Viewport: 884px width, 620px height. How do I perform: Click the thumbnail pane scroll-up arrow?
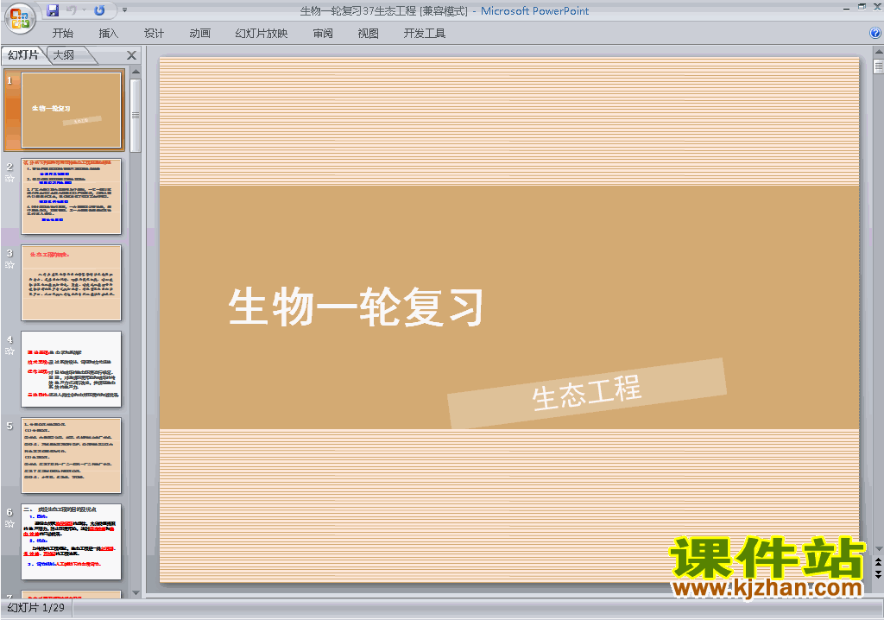[136, 73]
